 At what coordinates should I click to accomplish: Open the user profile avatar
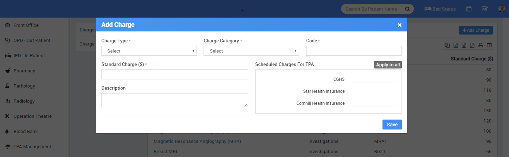[x=502, y=9]
